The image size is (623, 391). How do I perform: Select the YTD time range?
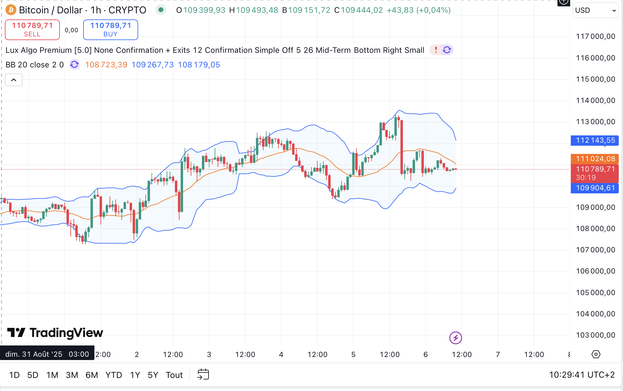114,375
